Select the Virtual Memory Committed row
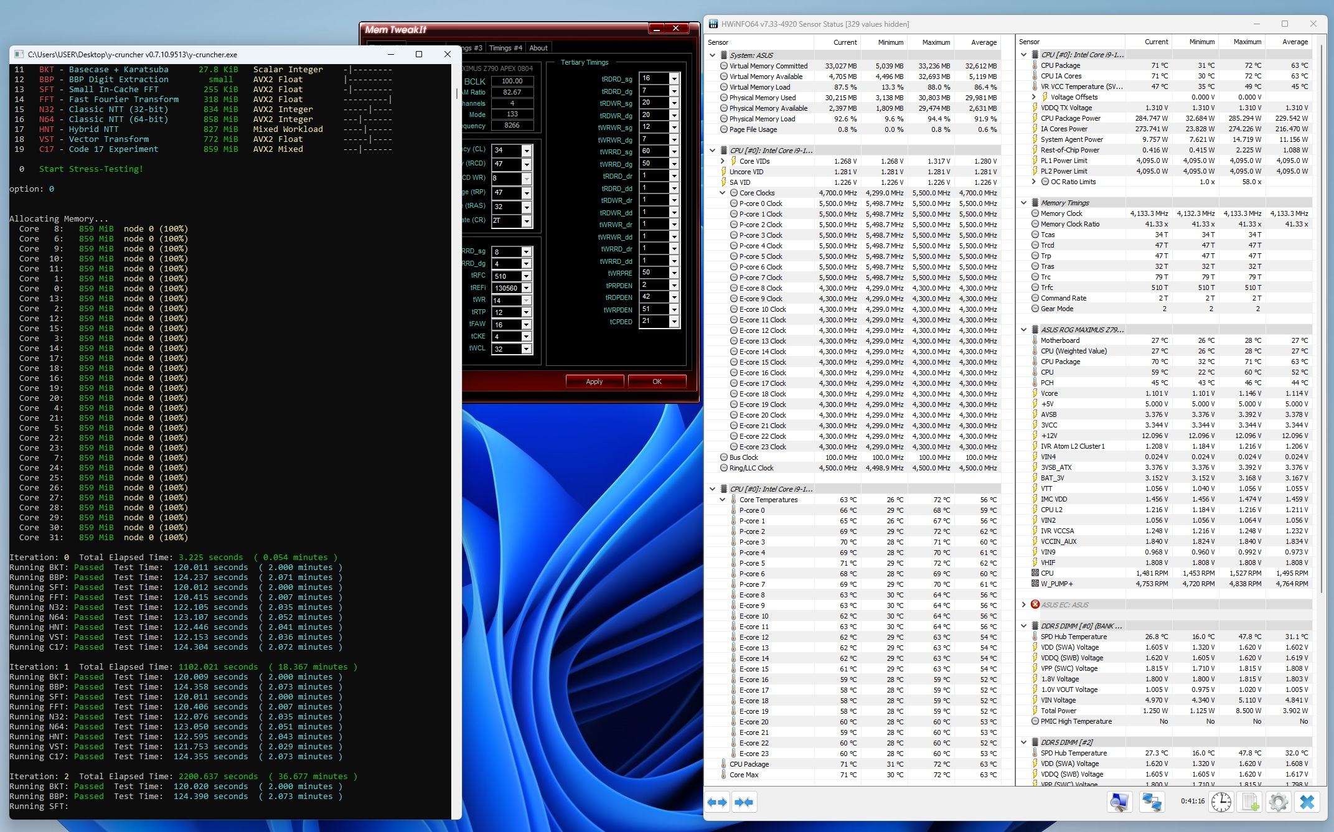1334x832 pixels. coord(853,66)
